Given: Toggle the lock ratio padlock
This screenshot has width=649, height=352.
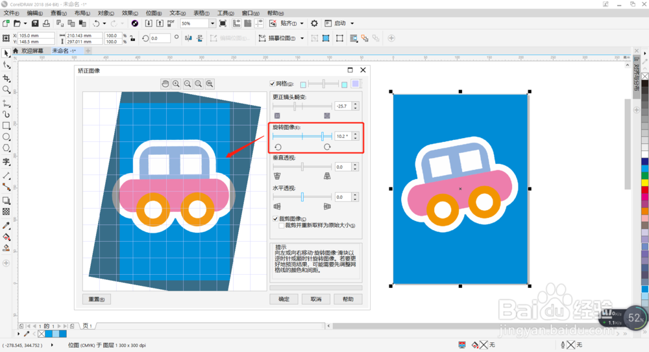Looking at the screenshot, I should (x=132, y=38).
